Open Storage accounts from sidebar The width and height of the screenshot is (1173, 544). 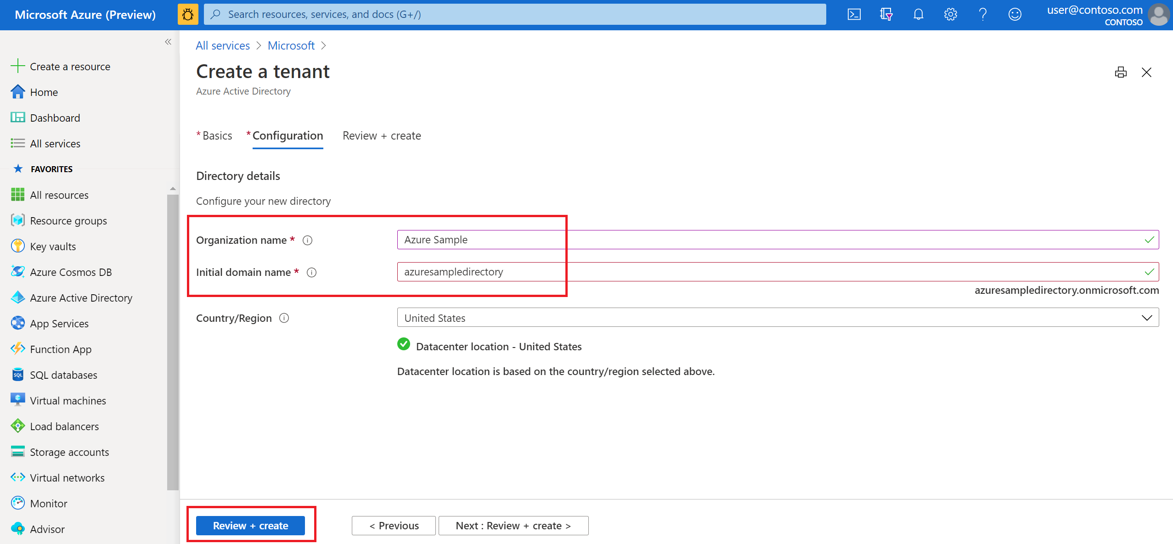tap(69, 452)
